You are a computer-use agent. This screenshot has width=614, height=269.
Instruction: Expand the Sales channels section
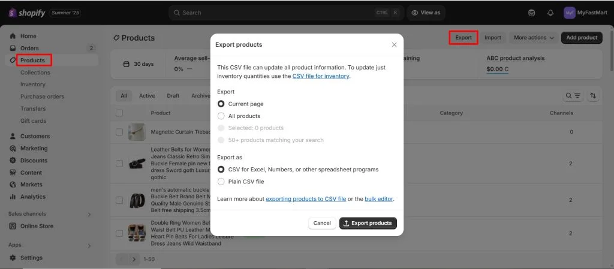pos(89,214)
